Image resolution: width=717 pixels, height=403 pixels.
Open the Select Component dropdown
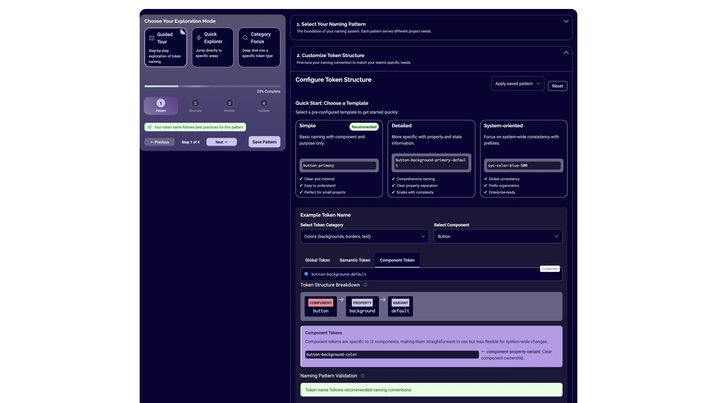pyautogui.click(x=498, y=237)
